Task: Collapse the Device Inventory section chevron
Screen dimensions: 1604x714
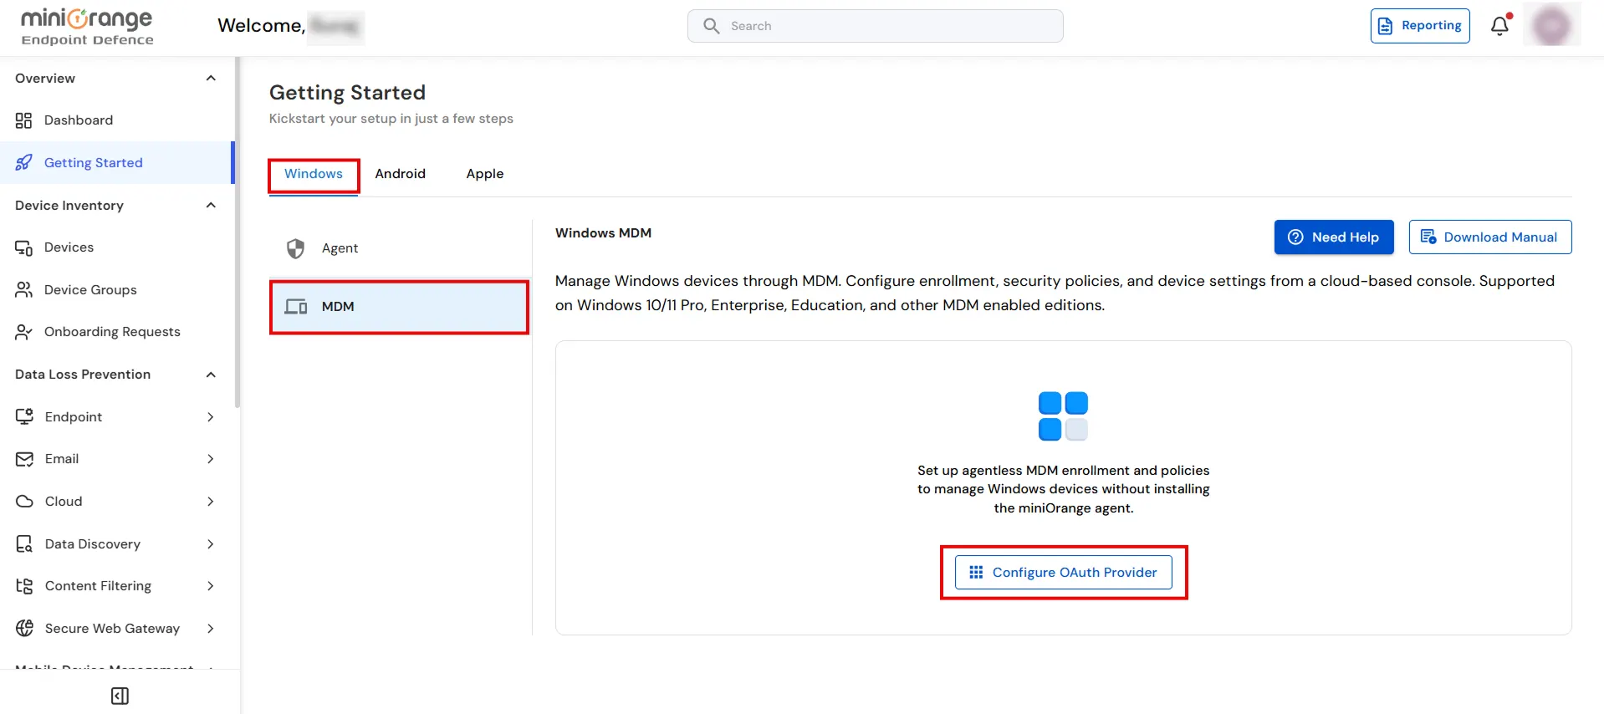Action: (211, 206)
